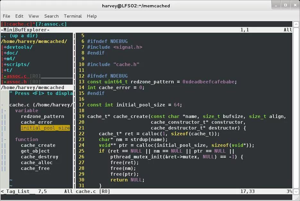Screen dimensions: 300x201
Task: Go up a dir in file explorer
Action: pyautogui.click(x=19, y=36)
